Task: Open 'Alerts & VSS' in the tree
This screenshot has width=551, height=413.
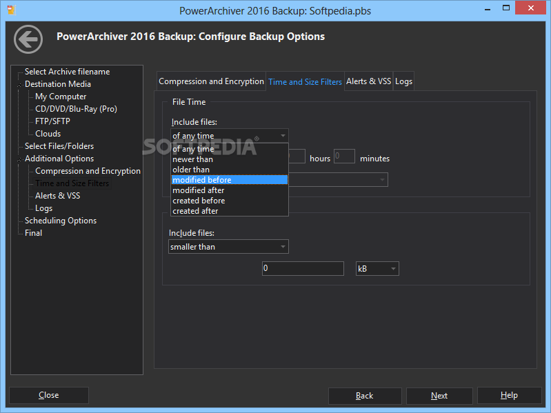Action: [x=58, y=196]
